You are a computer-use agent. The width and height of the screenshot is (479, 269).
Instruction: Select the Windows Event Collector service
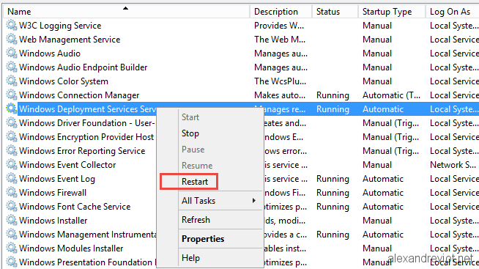[67, 164]
